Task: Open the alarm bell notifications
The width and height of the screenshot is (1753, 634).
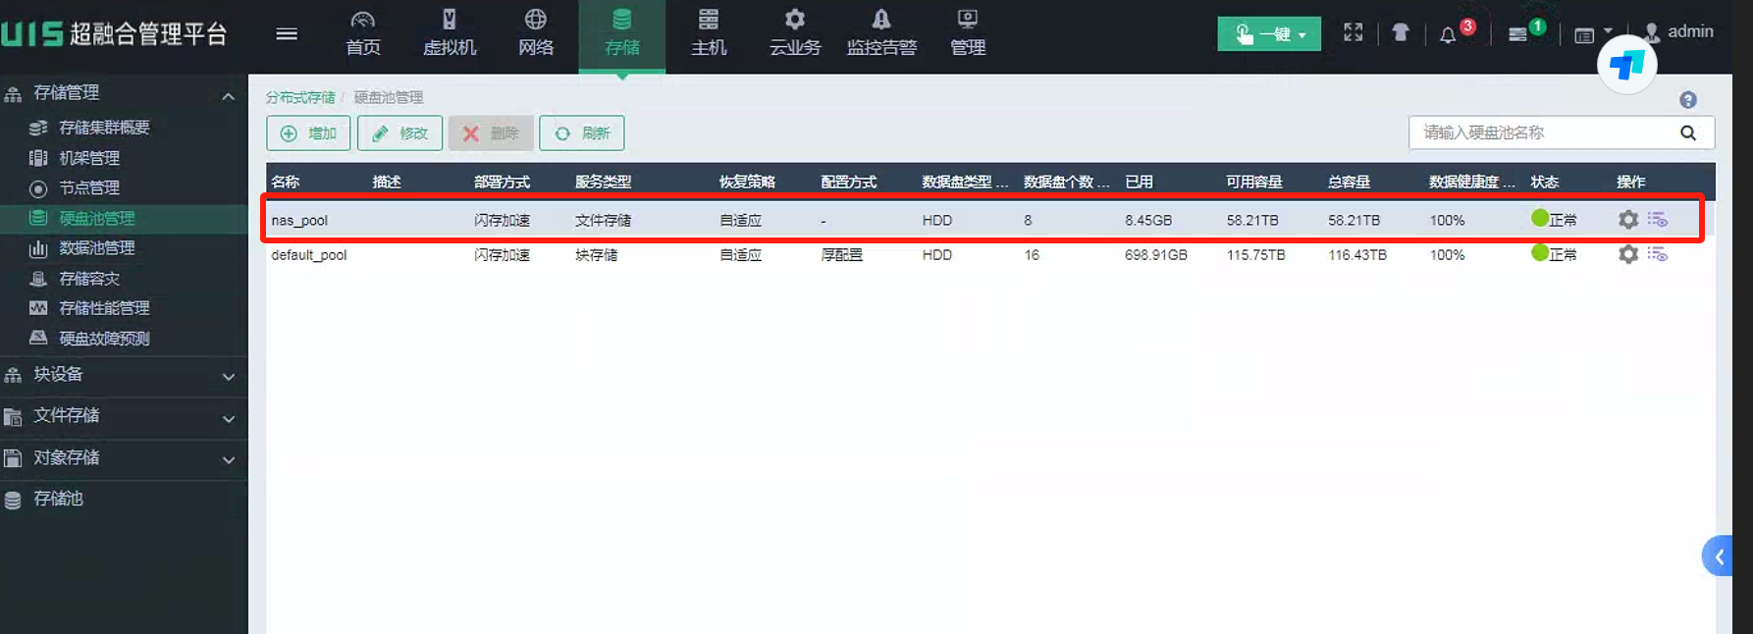Action: click(x=1448, y=34)
